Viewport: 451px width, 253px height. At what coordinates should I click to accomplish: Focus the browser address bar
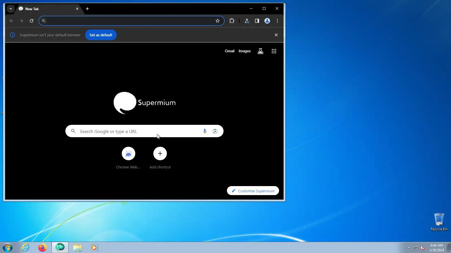coord(131,21)
